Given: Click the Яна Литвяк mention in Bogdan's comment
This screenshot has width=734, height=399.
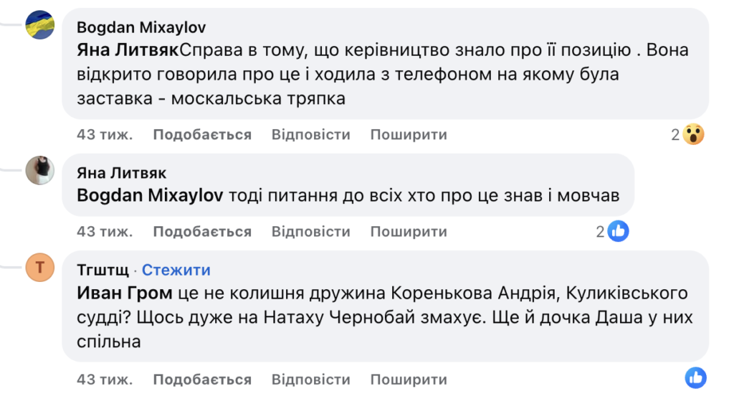Looking at the screenshot, I should 128,50.
